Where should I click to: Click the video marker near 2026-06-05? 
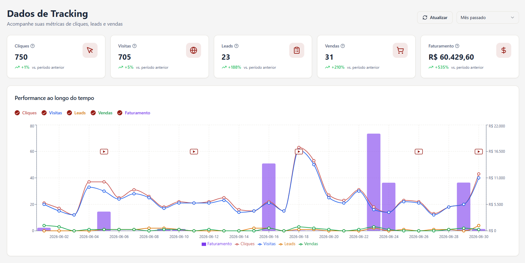[x=104, y=151]
